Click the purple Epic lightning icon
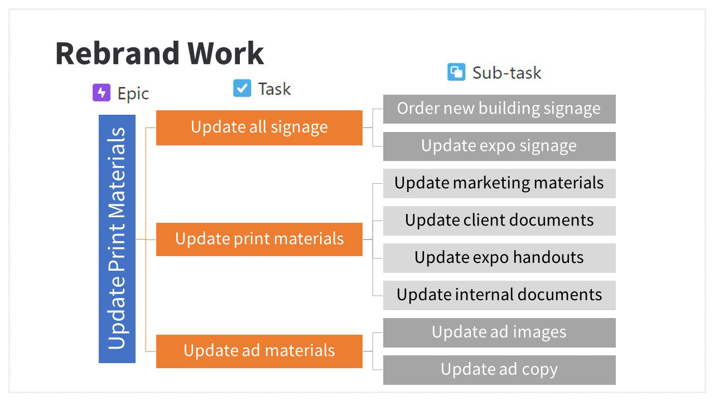714x401 pixels. pyautogui.click(x=102, y=92)
